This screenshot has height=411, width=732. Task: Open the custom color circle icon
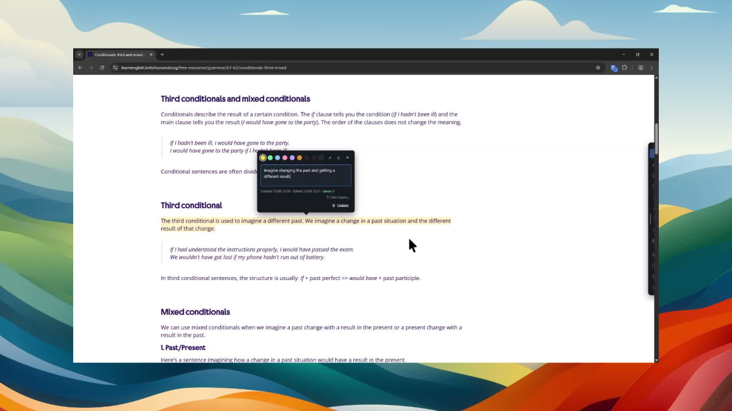(321, 158)
